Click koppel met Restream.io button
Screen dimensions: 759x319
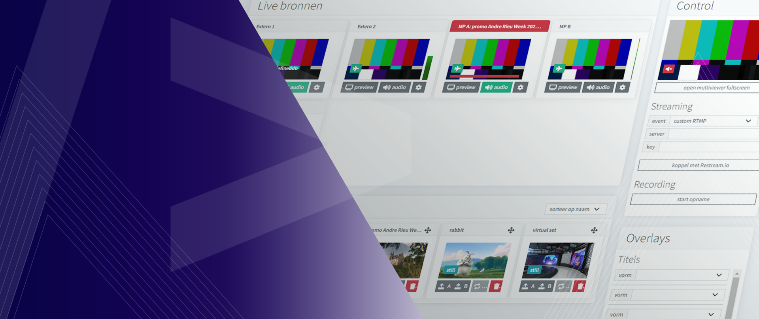tap(699, 165)
